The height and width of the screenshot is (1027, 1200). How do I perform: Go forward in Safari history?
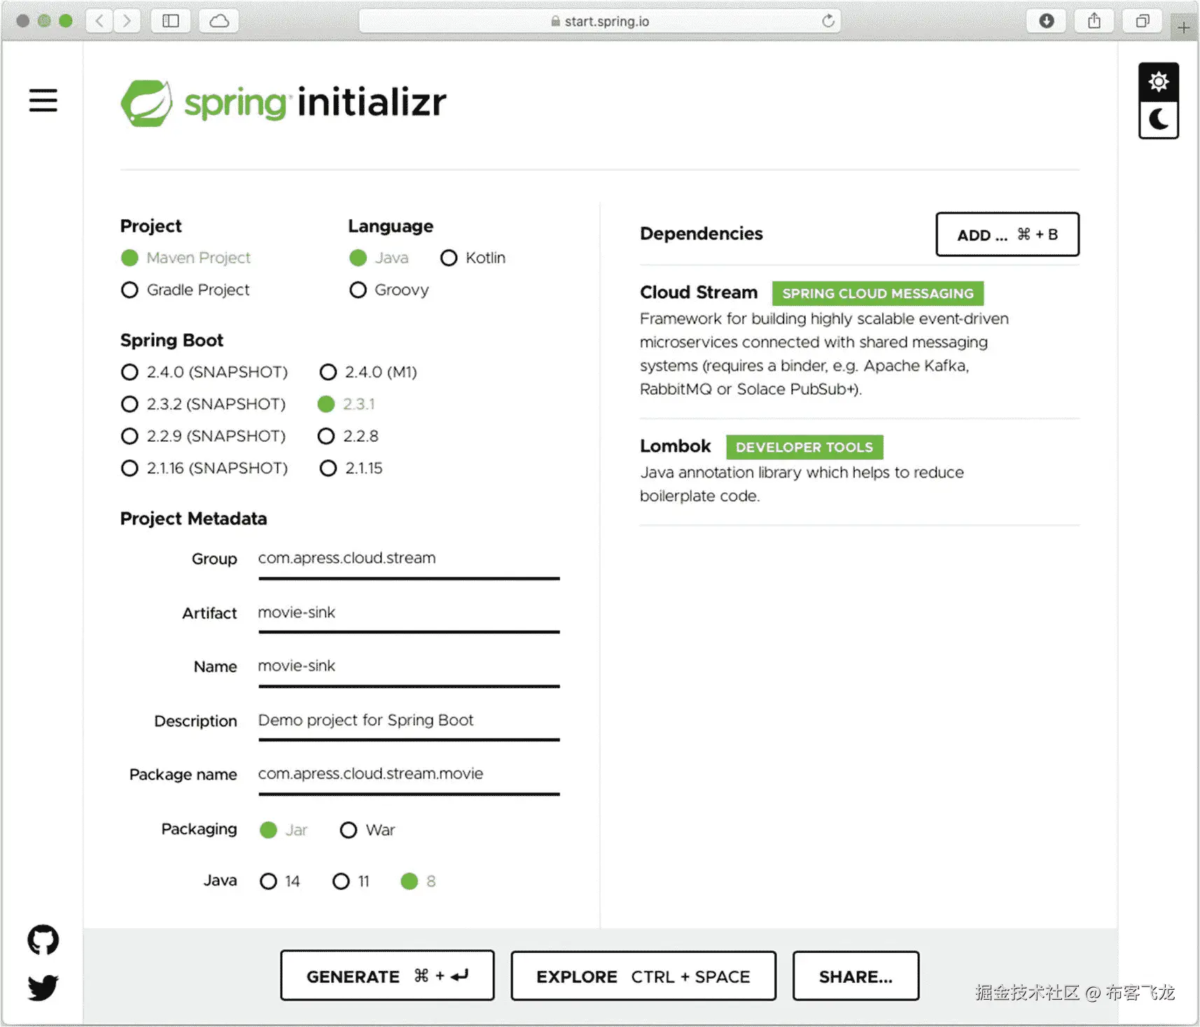(127, 21)
